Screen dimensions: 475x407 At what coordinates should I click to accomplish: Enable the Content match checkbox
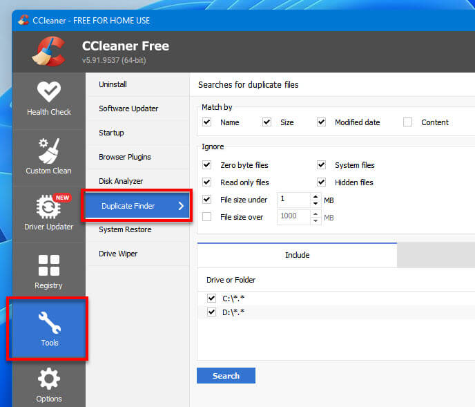tap(407, 122)
